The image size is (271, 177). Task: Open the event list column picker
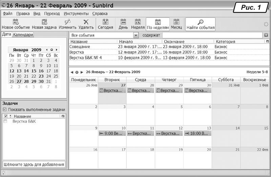267,42
